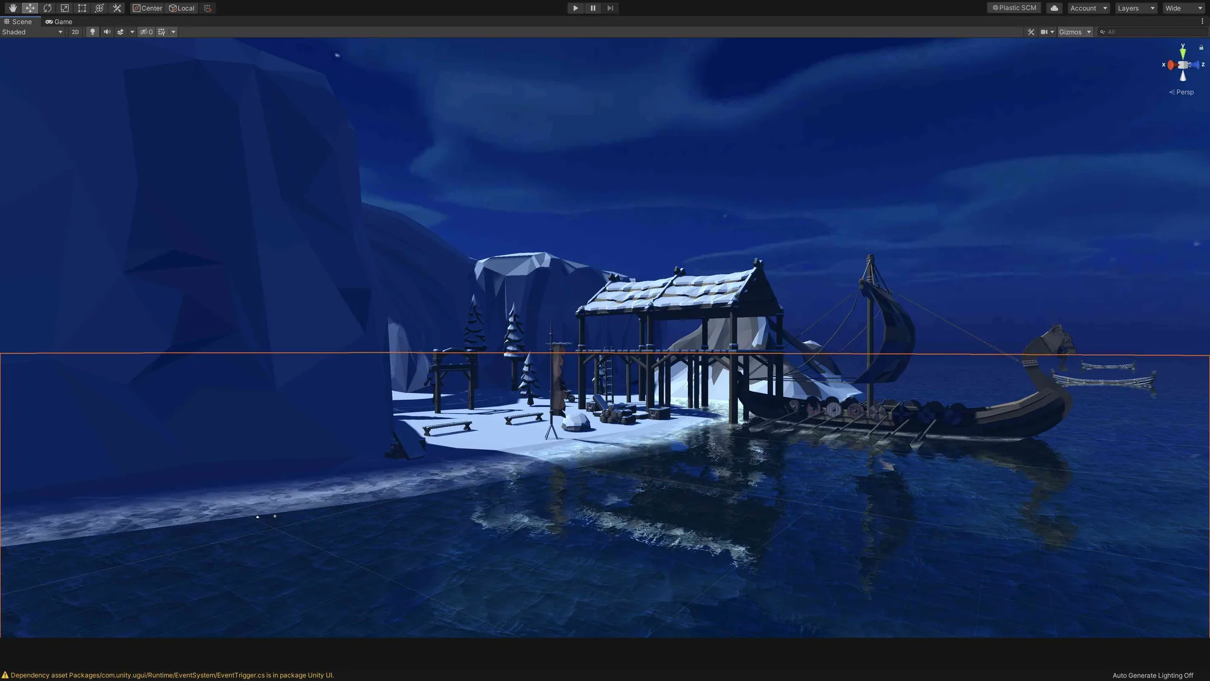Toggle the scene gizmo rotation lock

[1201, 47]
